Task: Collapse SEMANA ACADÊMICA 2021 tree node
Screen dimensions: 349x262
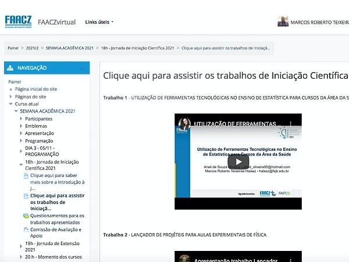Action: tap(16, 111)
